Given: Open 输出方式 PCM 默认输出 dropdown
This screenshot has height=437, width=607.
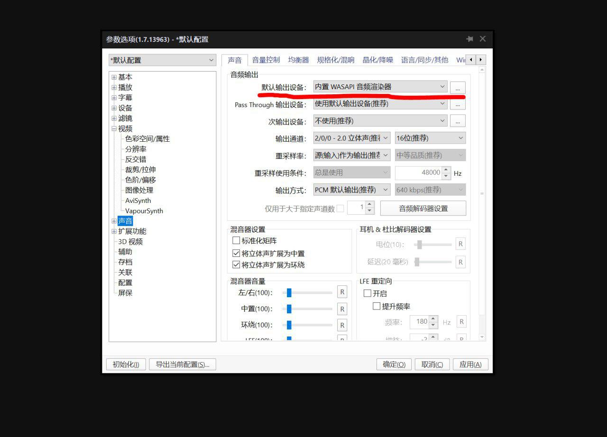Looking at the screenshot, I should [x=352, y=190].
